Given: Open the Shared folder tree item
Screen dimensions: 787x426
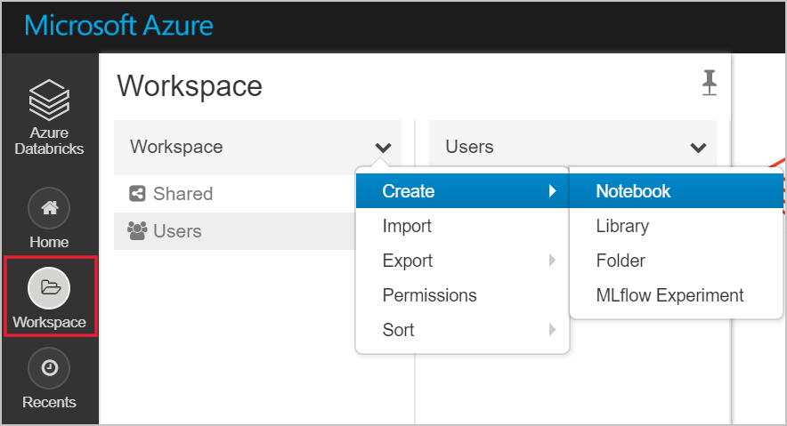Looking at the screenshot, I should pos(183,194).
